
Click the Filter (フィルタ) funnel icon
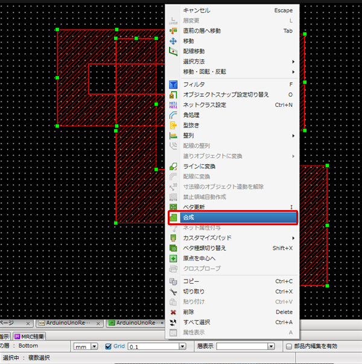pyautogui.click(x=173, y=85)
